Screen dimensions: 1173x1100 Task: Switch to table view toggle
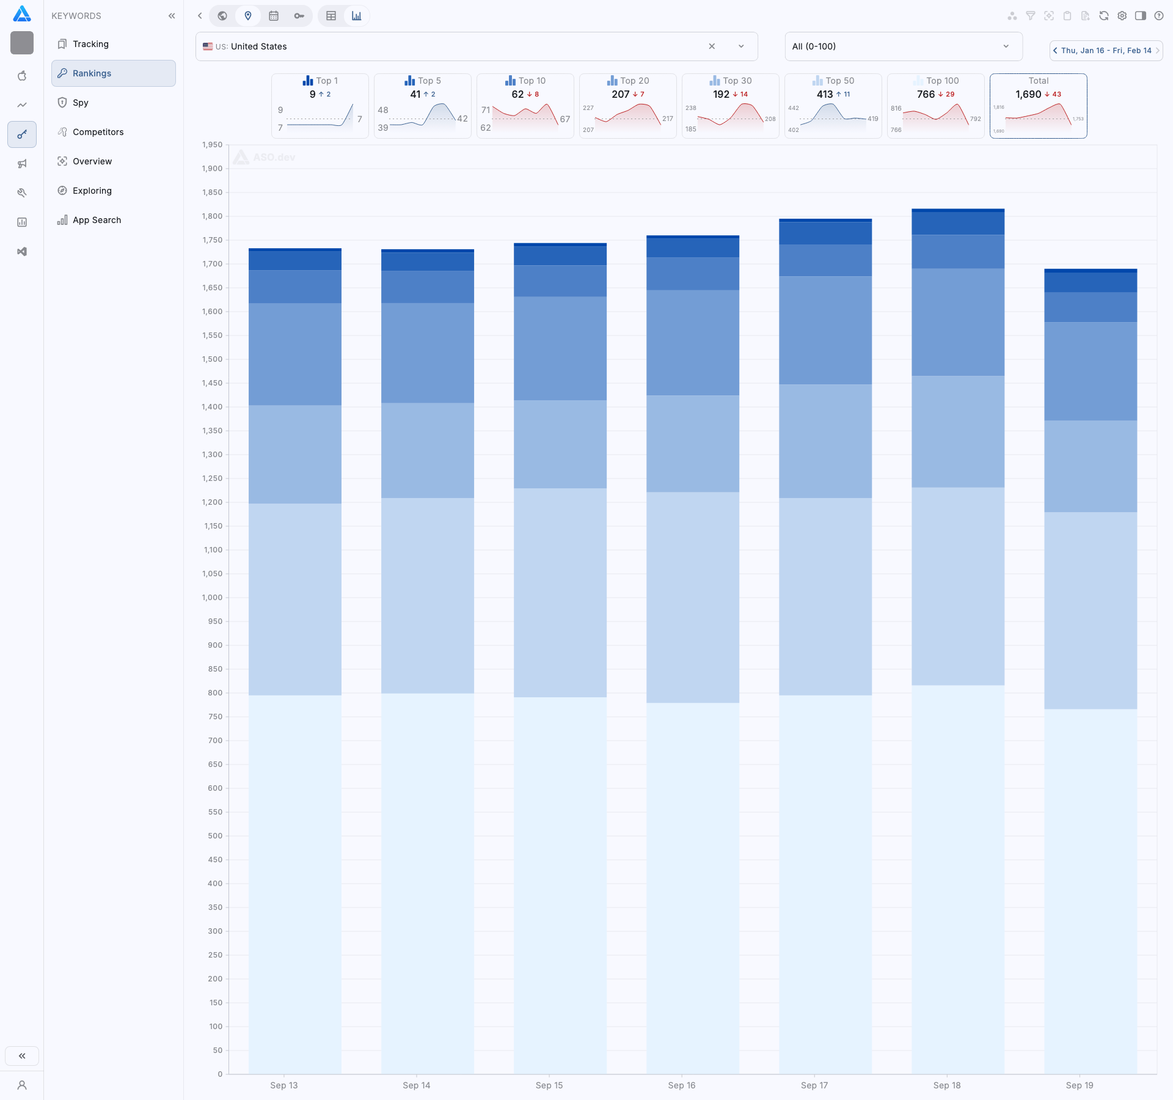click(331, 16)
